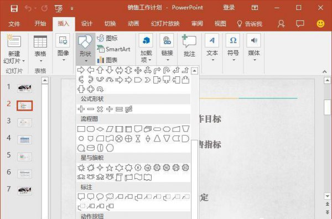This screenshot has height=219, width=332.
Task: Open the 文本 dropdown
Action: pyautogui.click(x=212, y=48)
